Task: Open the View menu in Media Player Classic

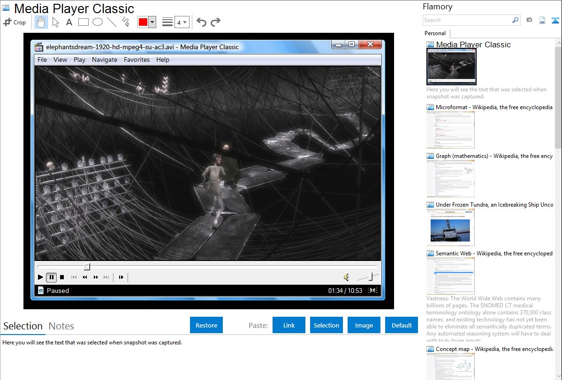Action: (x=60, y=60)
